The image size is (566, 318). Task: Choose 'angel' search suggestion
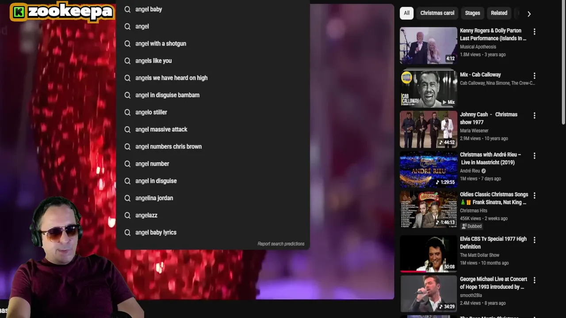213,26
